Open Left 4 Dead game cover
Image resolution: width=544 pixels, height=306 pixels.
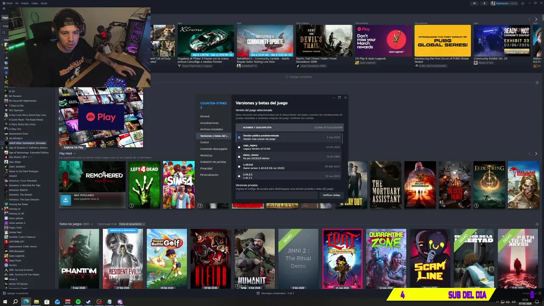[x=144, y=184]
